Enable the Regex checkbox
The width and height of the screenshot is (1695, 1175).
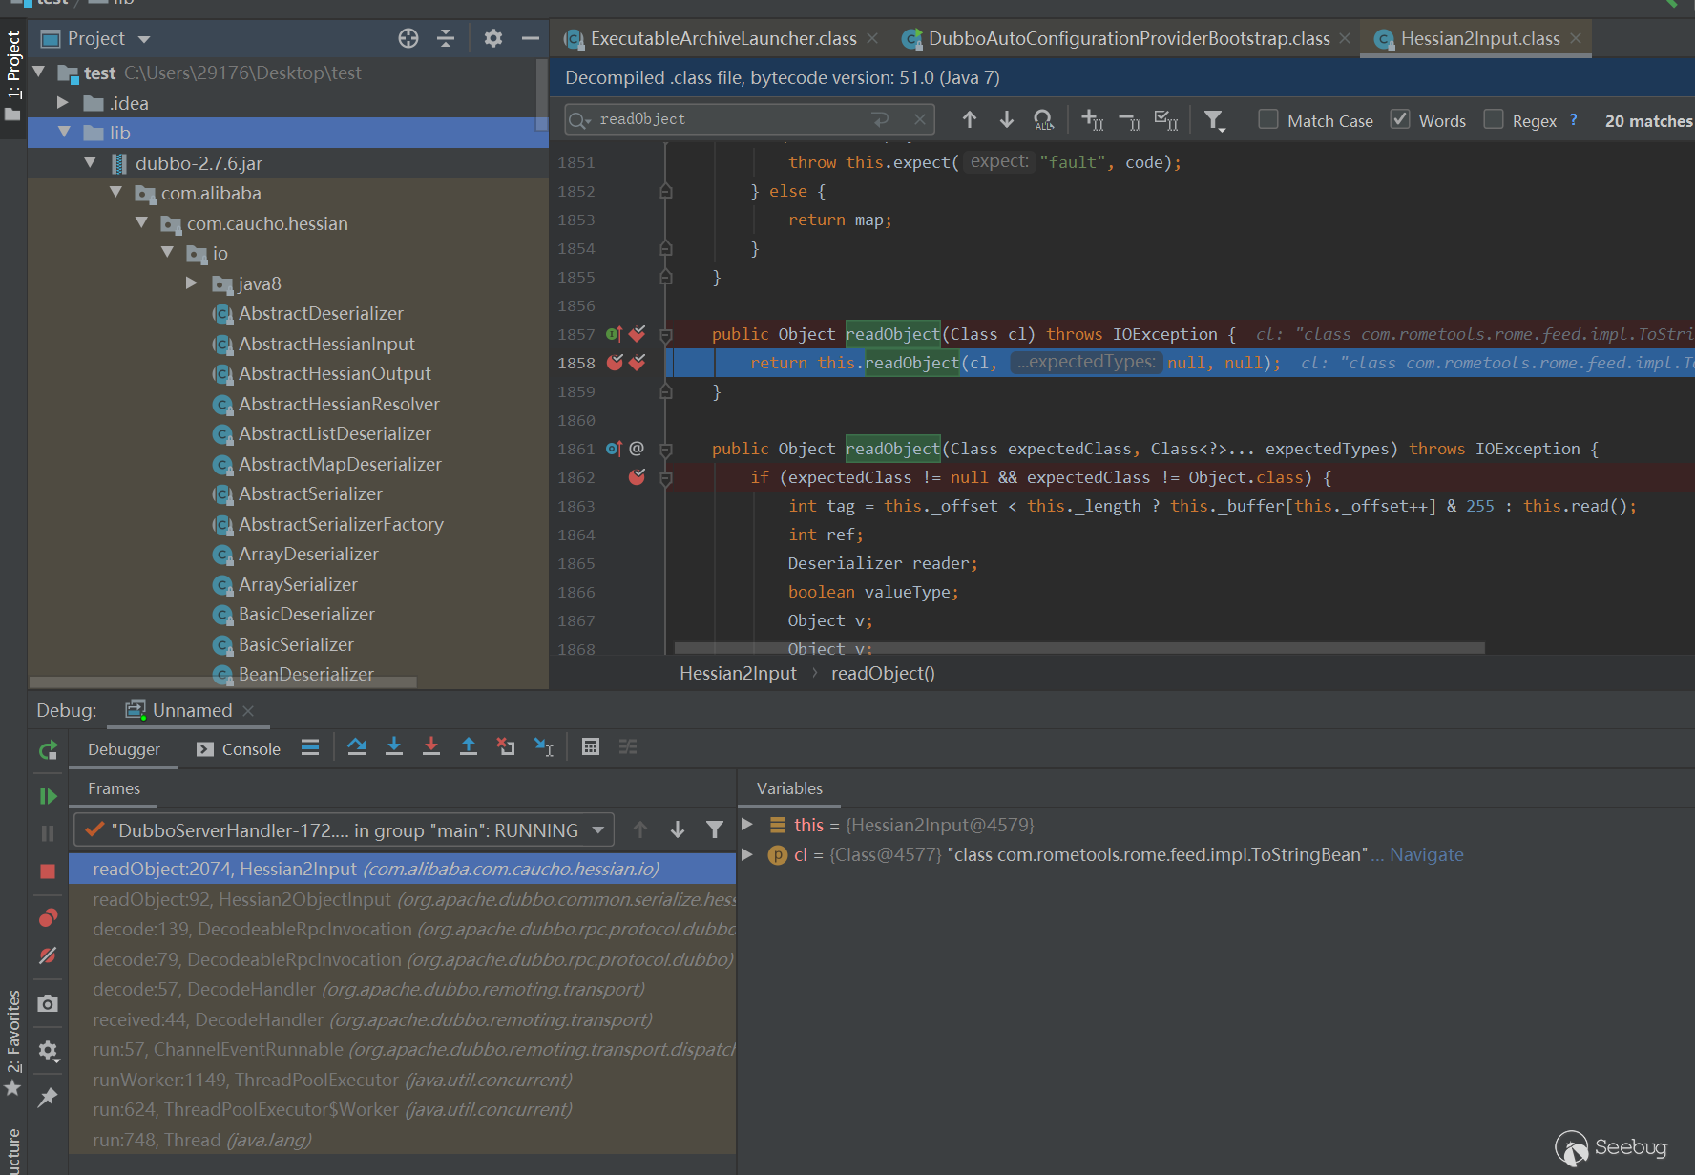point(1494,120)
